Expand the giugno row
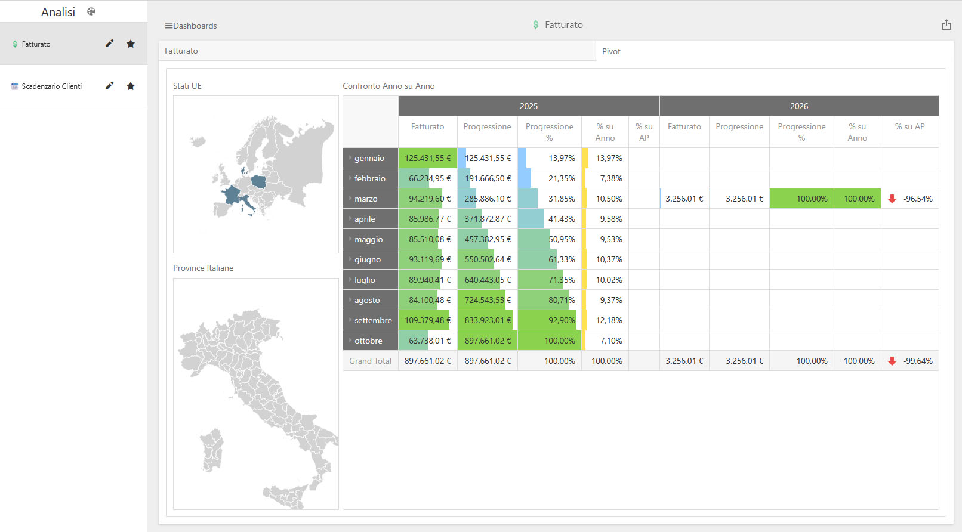962x532 pixels. (350, 259)
